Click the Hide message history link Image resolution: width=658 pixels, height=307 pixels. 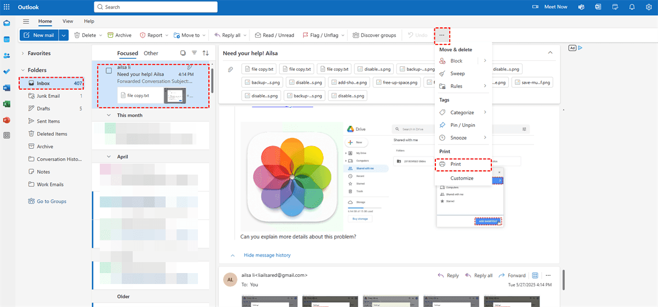pos(267,255)
